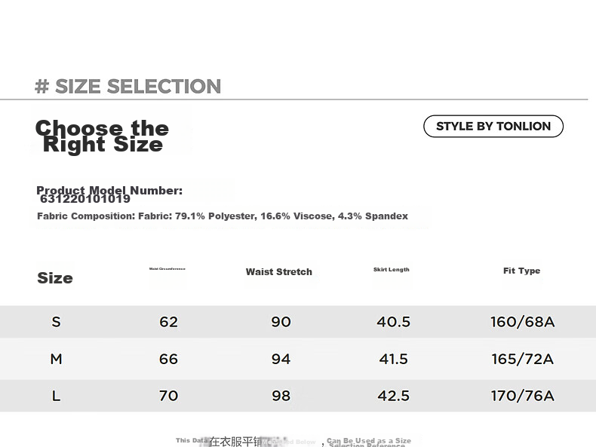Image resolution: width=596 pixels, height=447 pixels.
Task: Click skirt length value 40.5
Action: 393,322
